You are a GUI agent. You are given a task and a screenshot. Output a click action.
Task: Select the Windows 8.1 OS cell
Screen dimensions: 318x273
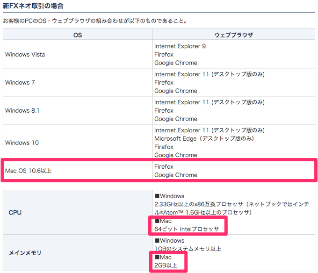tap(22, 111)
